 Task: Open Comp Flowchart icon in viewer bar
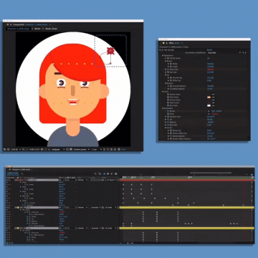point(115,149)
